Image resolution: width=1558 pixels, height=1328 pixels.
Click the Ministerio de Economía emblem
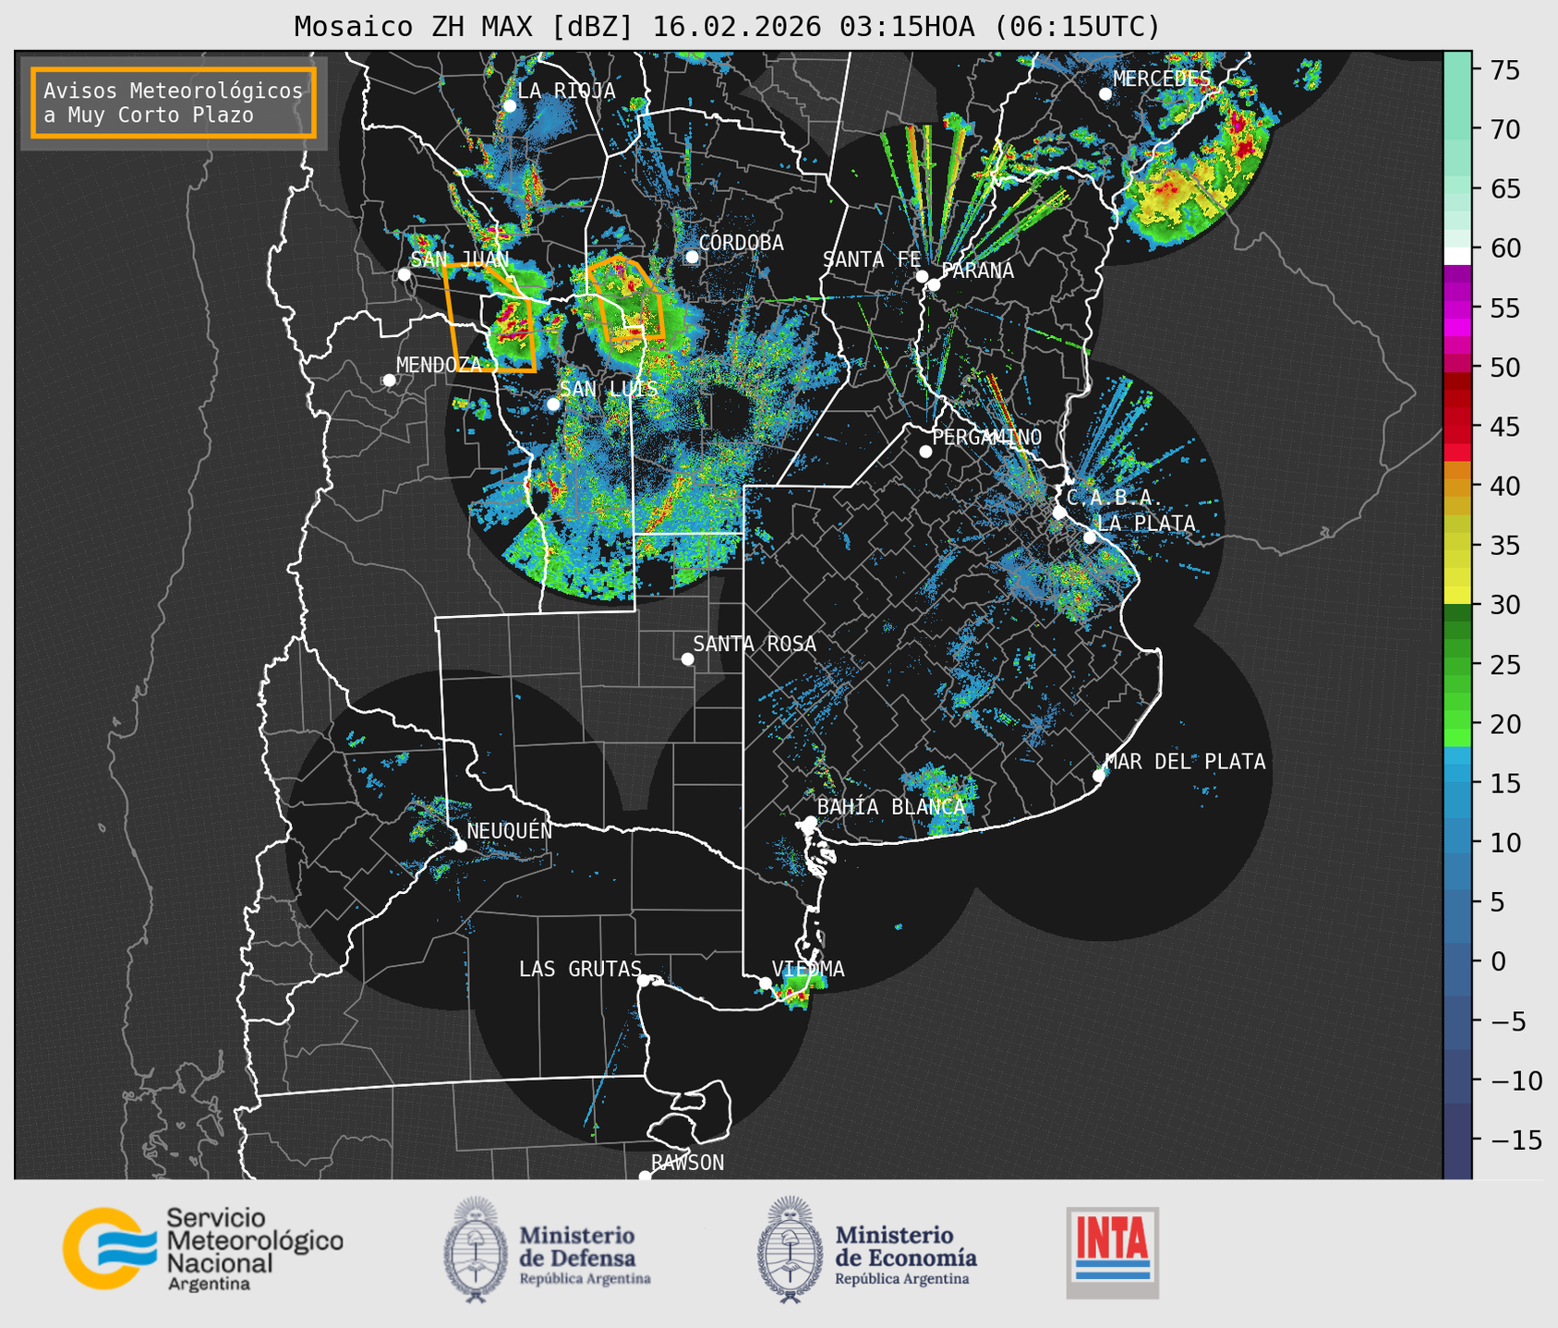click(x=789, y=1250)
